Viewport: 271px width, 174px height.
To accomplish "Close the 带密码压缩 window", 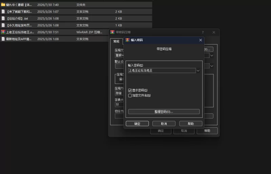I will tap(214, 32).
